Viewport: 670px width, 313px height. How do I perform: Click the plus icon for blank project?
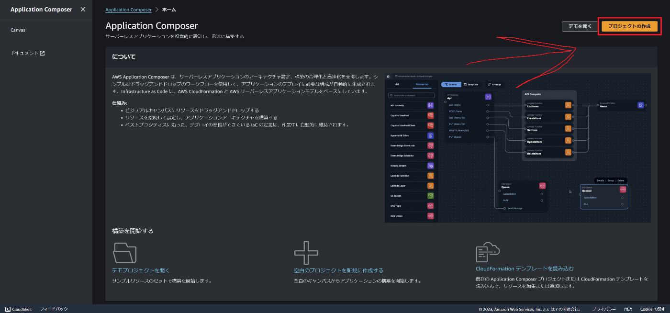tap(306, 253)
